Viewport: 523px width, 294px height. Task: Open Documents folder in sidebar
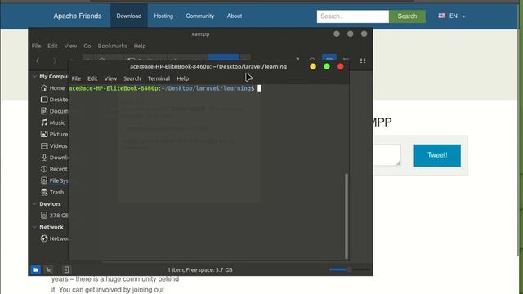(54, 111)
